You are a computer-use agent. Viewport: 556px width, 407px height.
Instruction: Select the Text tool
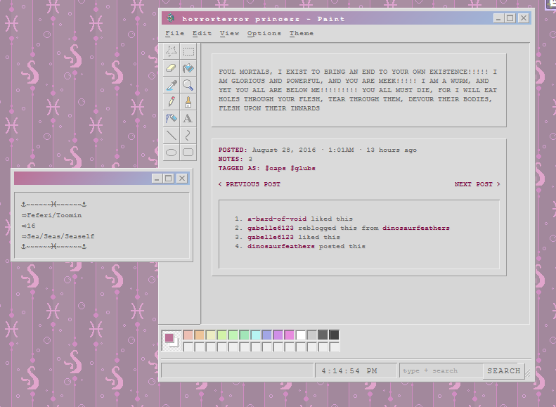(x=188, y=118)
